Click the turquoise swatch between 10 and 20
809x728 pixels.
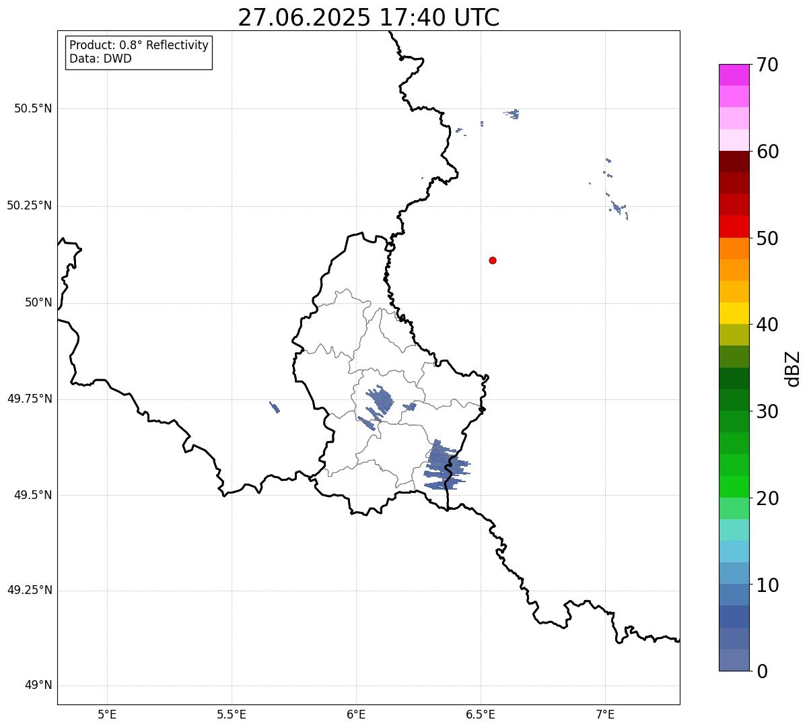pos(734,530)
